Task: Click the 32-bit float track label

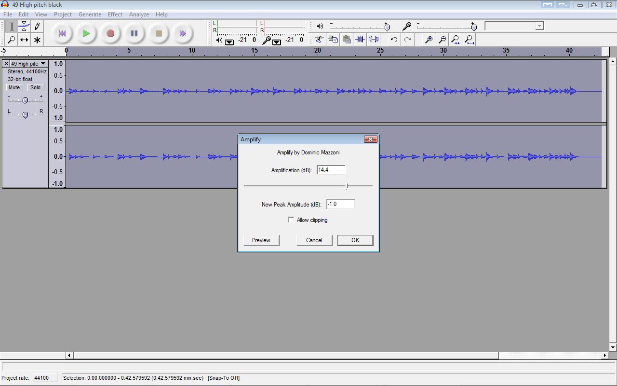Action: pyautogui.click(x=20, y=79)
